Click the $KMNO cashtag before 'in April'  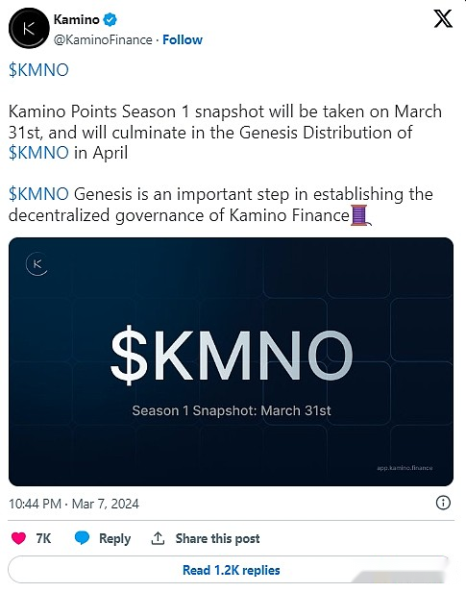[38, 153]
